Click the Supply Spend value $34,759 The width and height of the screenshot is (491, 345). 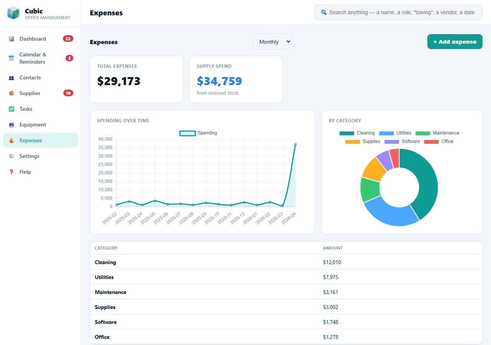(219, 81)
